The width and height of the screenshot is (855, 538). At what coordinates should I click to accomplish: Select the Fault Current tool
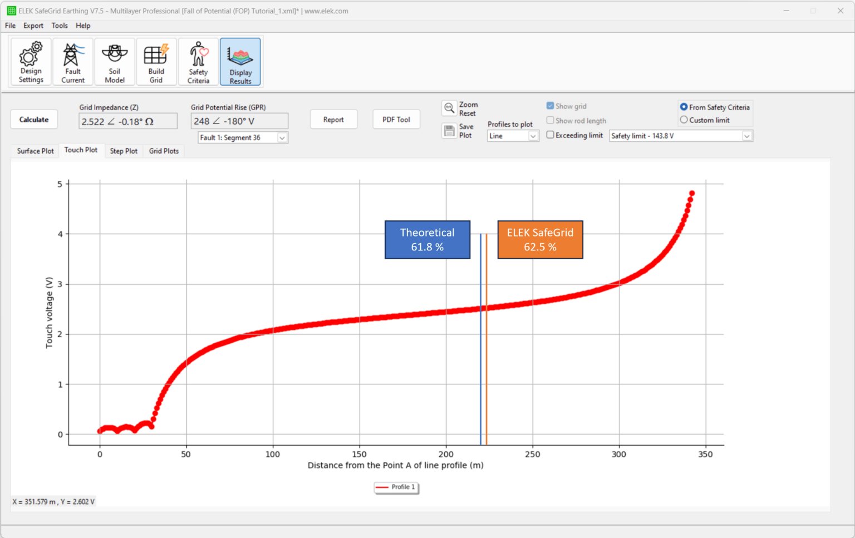[73, 61]
